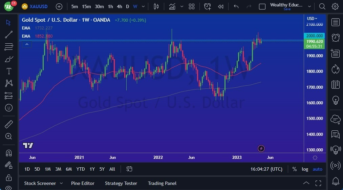
Task: Set the date range to All
Action: 112,169
